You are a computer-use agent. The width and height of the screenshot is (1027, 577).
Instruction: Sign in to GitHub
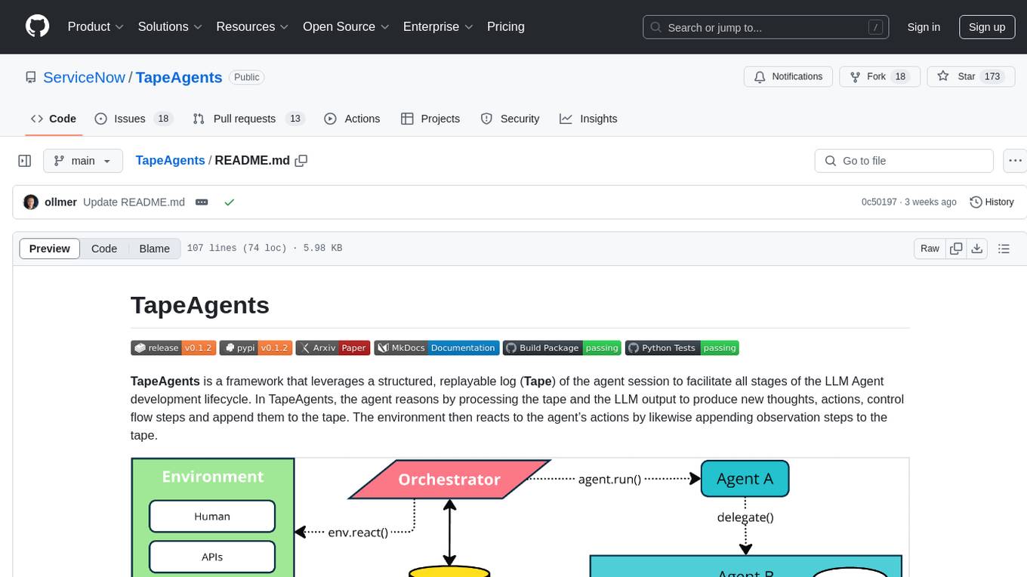924,27
